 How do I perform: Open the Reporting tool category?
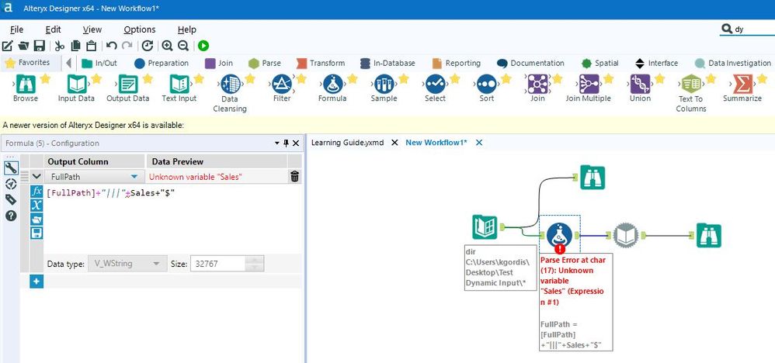(x=456, y=64)
